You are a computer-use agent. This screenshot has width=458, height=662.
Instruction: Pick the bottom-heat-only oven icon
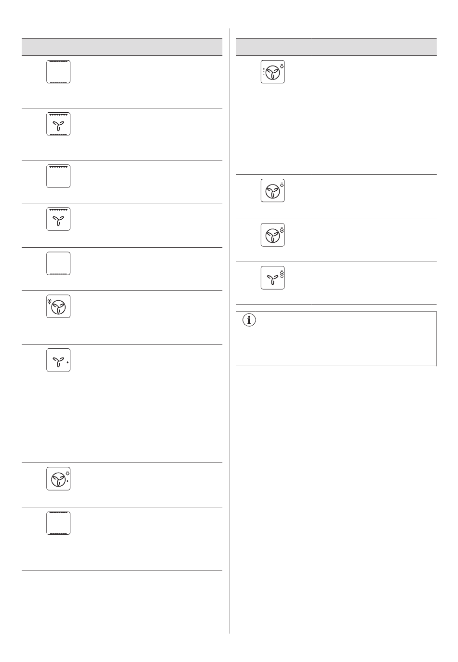(x=58, y=263)
